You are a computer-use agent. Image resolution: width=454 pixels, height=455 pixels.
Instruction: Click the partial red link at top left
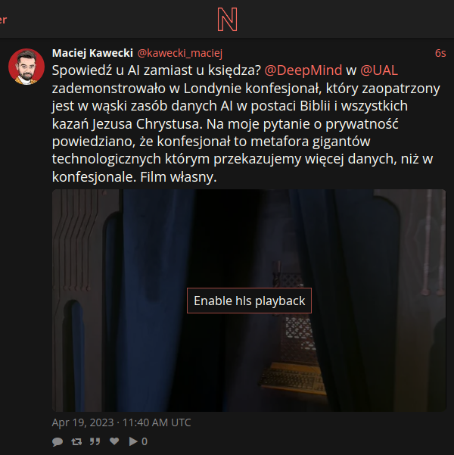[3, 20]
